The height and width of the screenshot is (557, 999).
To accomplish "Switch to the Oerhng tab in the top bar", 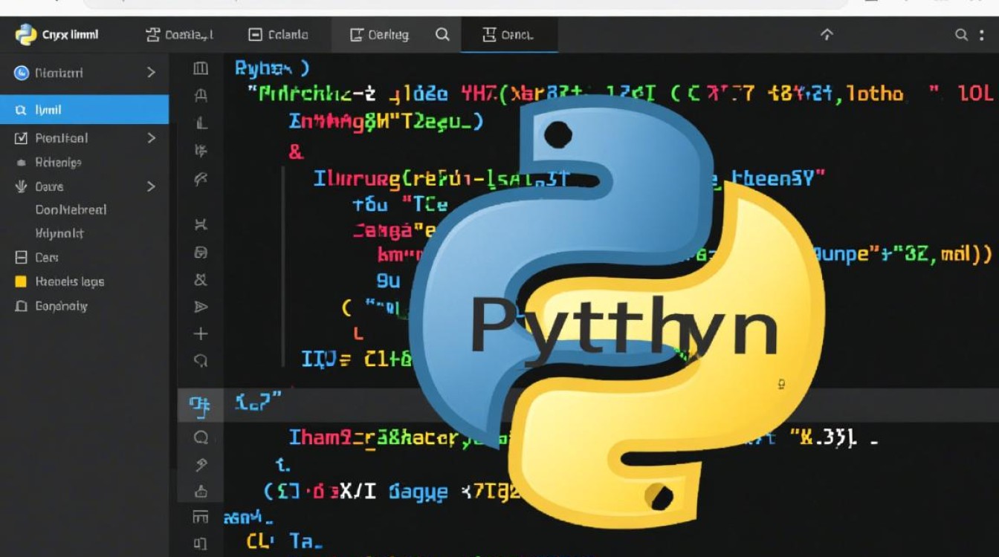I will point(380,34).
